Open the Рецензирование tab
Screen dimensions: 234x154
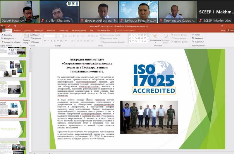pos(79,30)
